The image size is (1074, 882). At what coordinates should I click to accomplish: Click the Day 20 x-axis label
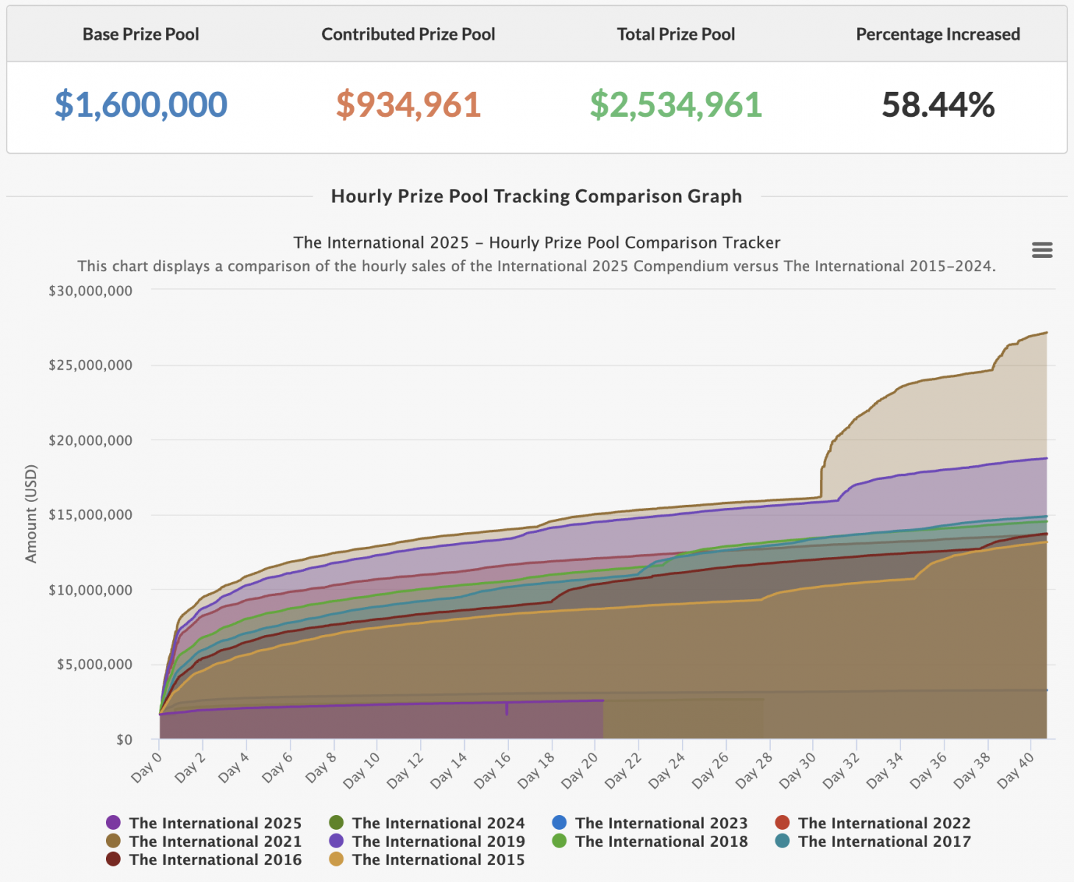tap(581, 770)
